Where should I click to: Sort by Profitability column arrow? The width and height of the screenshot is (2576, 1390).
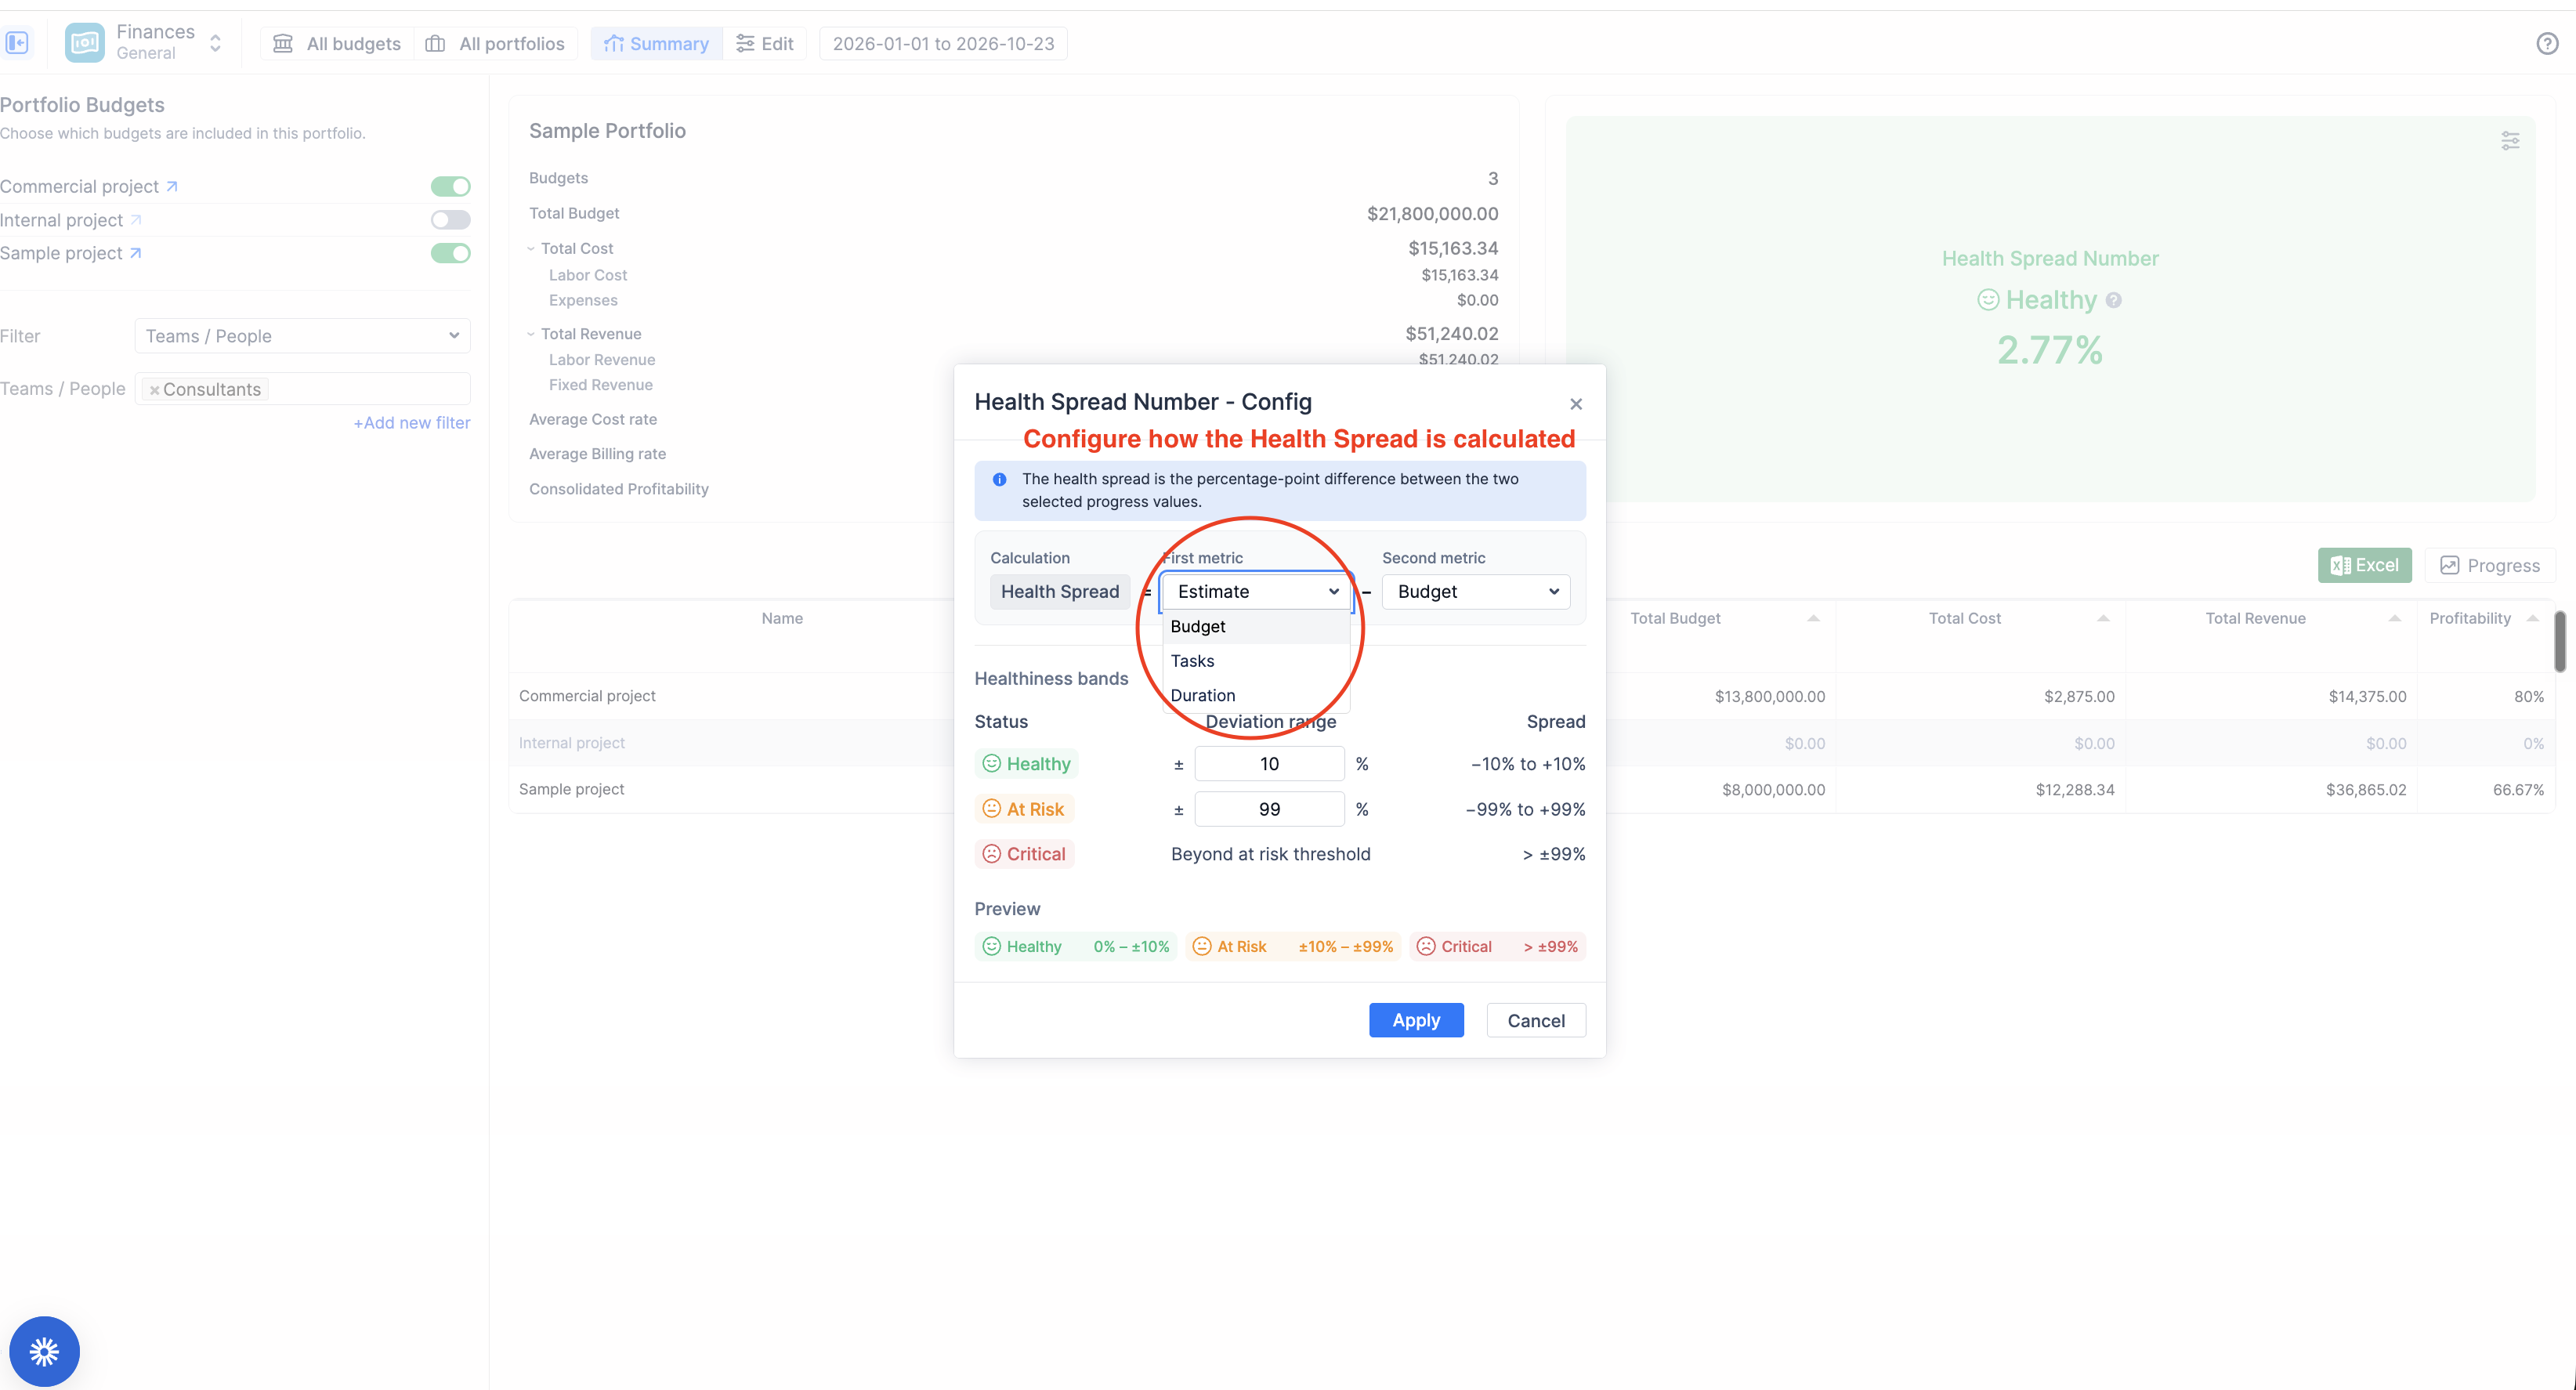[x=2533, y=618]
